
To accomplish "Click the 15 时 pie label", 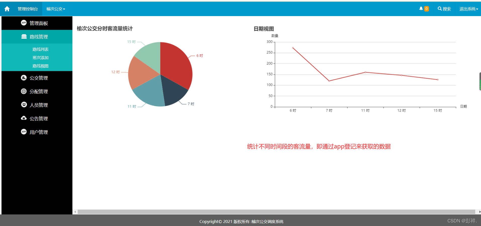I will 131,42.
